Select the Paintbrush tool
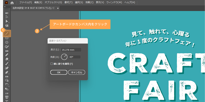 pyautogui.click(x=7, y=63)
